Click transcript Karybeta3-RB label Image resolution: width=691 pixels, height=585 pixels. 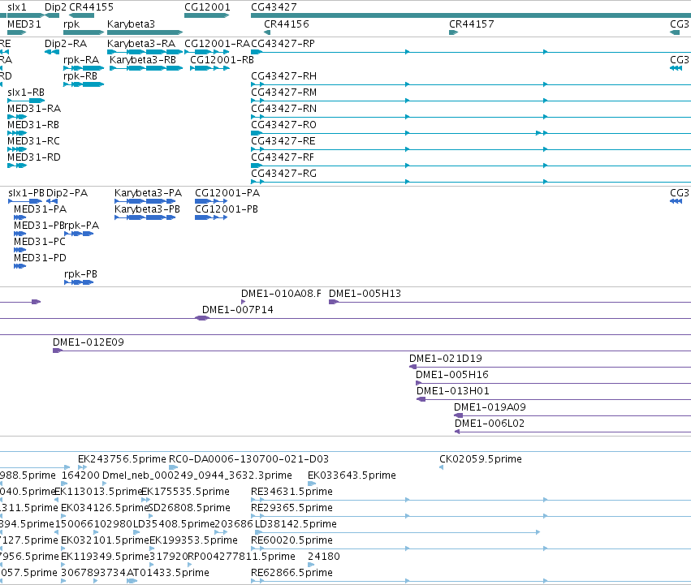[x=143, y=60]
